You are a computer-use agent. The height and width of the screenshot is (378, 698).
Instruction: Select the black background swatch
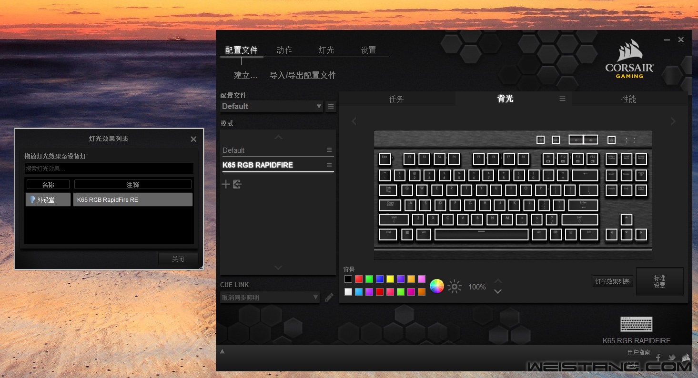coord(348,279)
